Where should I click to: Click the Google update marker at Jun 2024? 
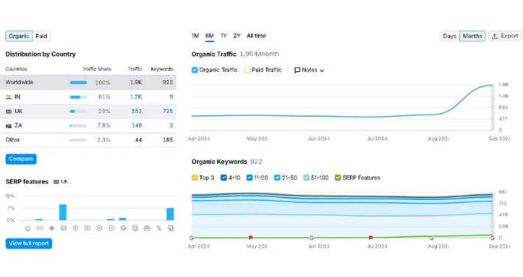pyautogui.click(x=311, y=238)
